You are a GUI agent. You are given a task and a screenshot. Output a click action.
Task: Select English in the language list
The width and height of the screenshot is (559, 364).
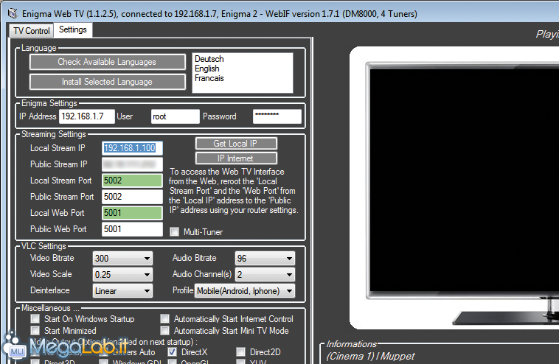(x=207, y=69)
